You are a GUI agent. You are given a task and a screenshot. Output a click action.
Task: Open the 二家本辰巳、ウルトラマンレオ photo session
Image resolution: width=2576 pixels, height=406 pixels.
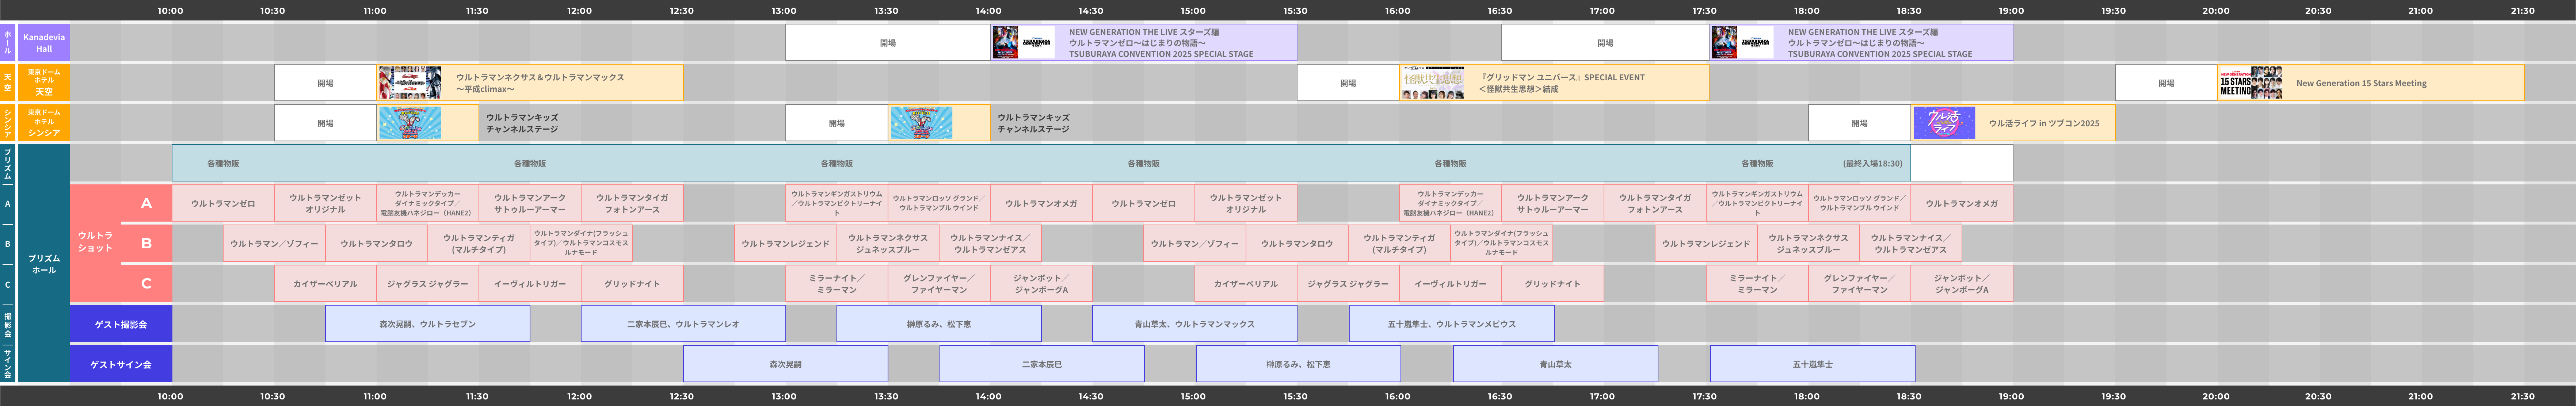pyautogui.click(x=683, y=324)
